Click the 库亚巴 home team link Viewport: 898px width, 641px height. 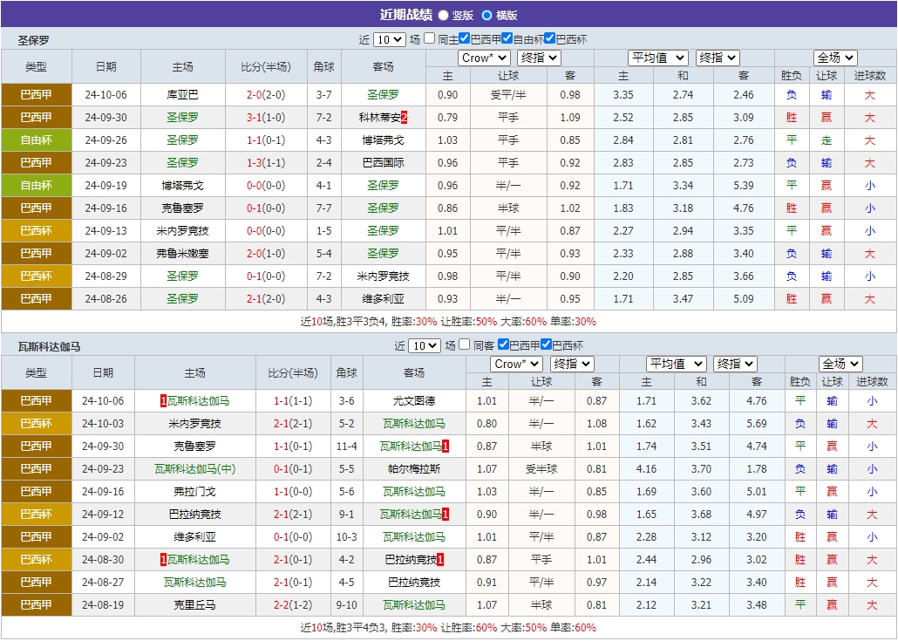pos(182,94)
